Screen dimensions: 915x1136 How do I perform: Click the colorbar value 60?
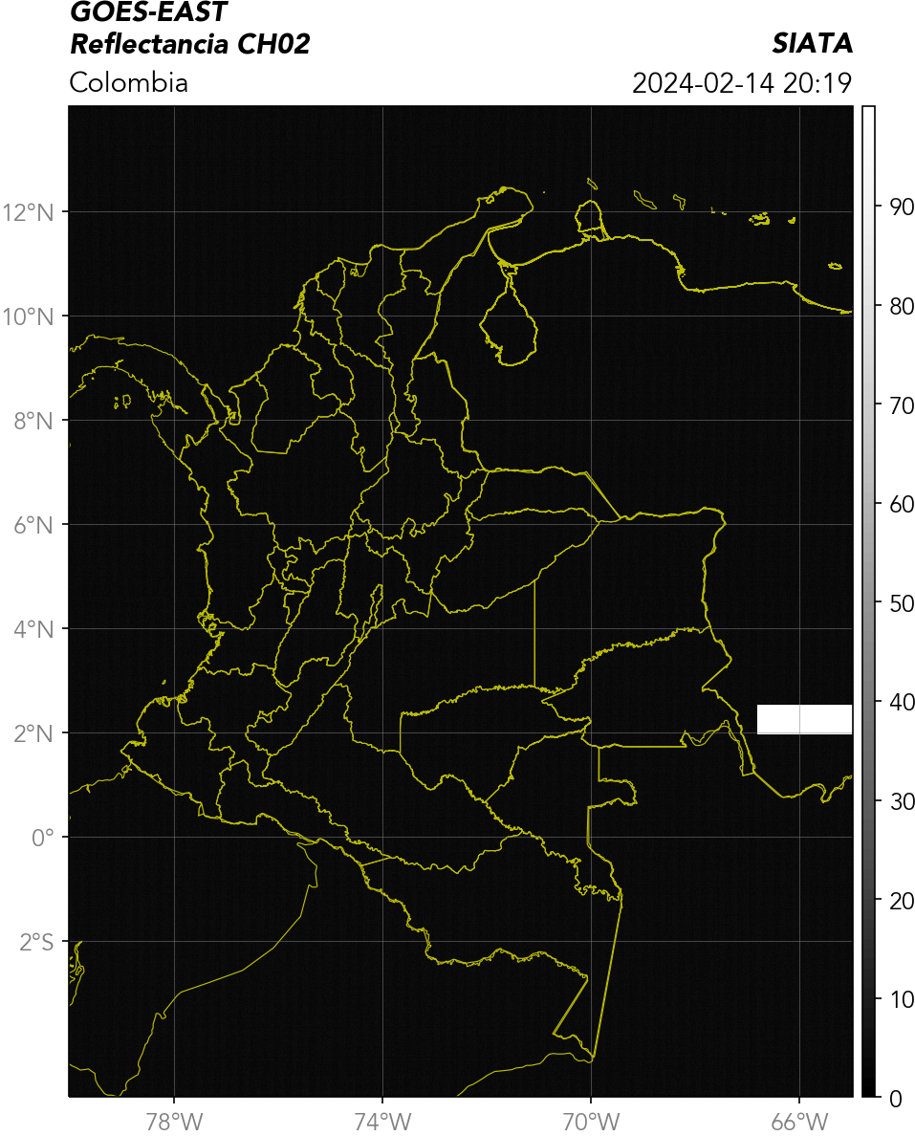point(902,504)
